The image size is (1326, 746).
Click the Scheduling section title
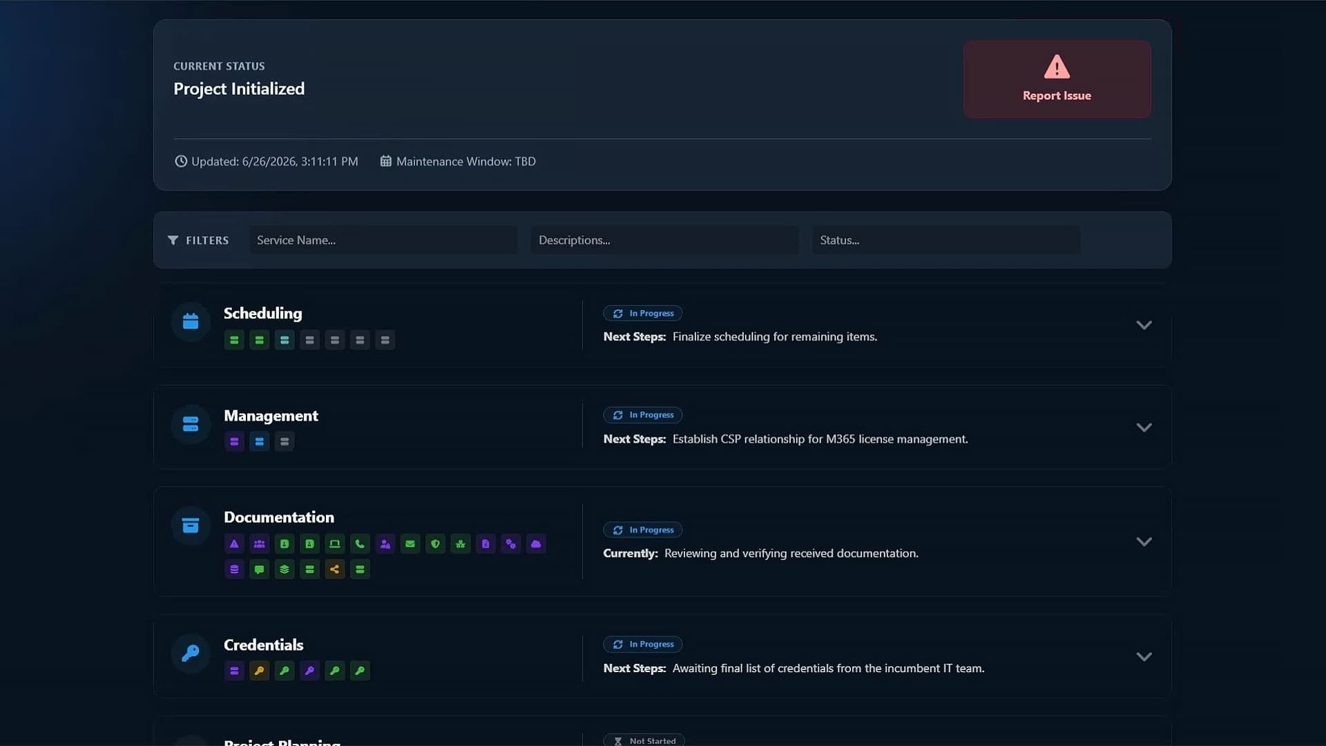point(263,314)
